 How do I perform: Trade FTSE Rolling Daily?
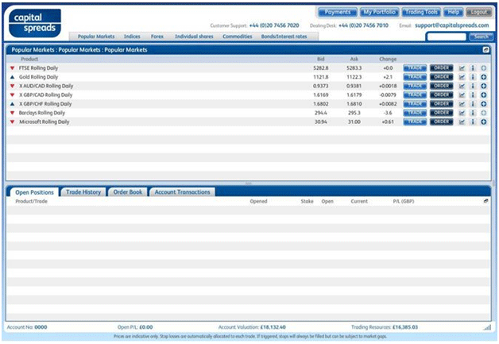415,68
